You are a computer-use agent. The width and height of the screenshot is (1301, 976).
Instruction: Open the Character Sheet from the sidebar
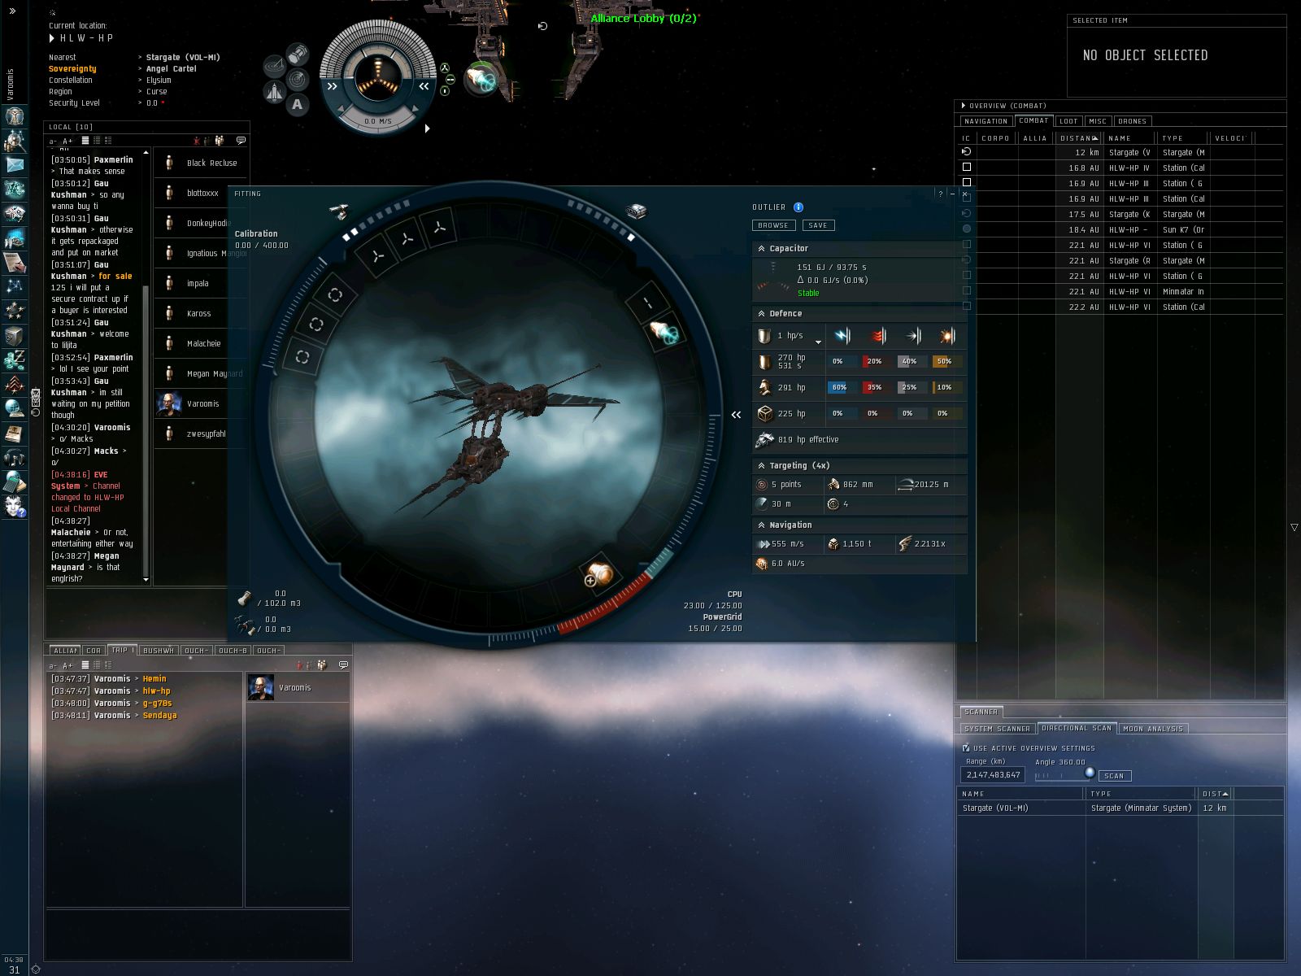[x=14, y=115]
